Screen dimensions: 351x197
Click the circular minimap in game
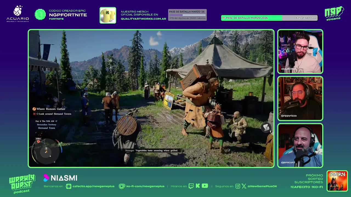[46, 151]
